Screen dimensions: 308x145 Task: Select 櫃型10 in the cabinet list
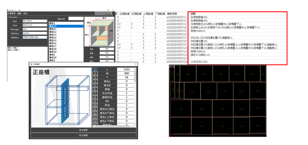[x=53, y=26]
